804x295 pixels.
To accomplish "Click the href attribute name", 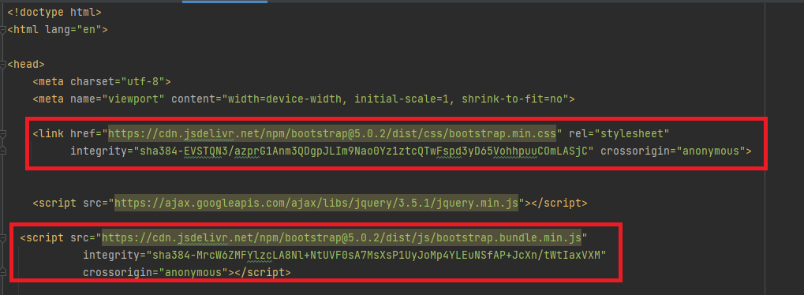I will point(83,134).
